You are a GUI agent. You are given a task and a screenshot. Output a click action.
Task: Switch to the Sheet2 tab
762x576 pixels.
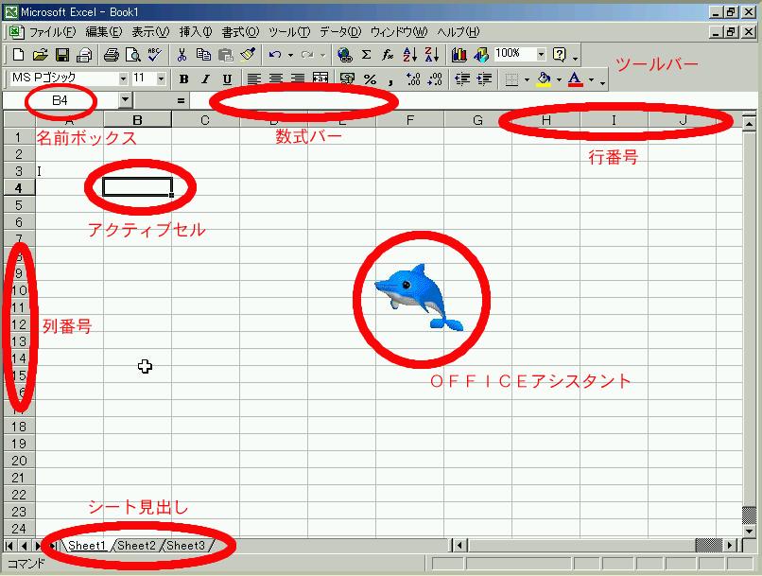(136, 546)
